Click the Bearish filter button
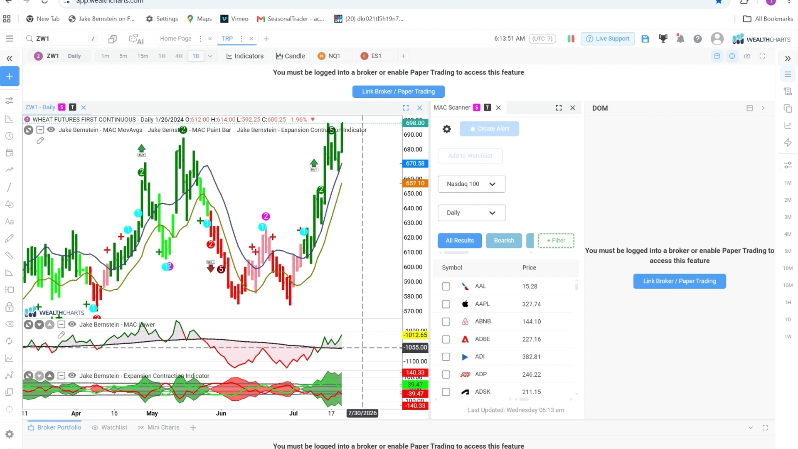 coord(504,240)
